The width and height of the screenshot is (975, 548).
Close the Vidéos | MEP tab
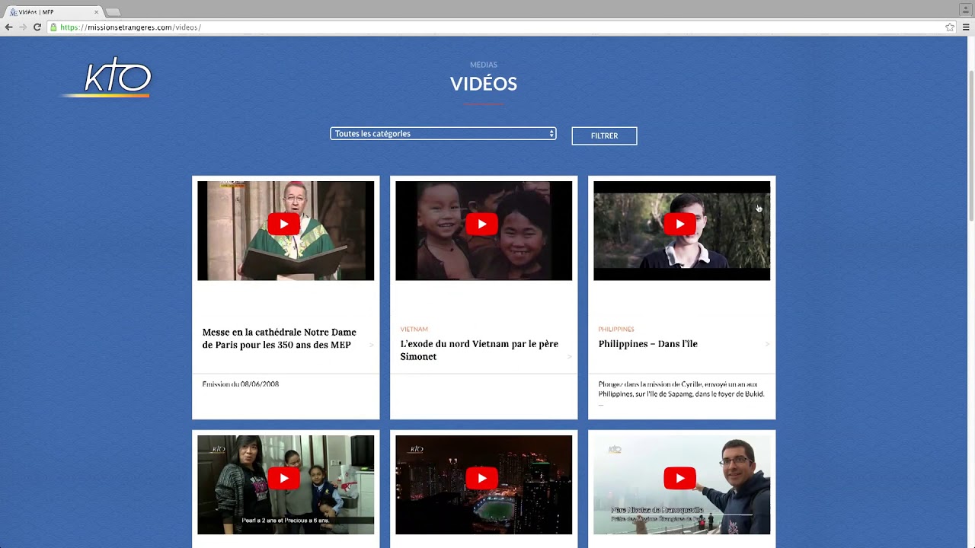pyautogui.click(x=96, y=12)
